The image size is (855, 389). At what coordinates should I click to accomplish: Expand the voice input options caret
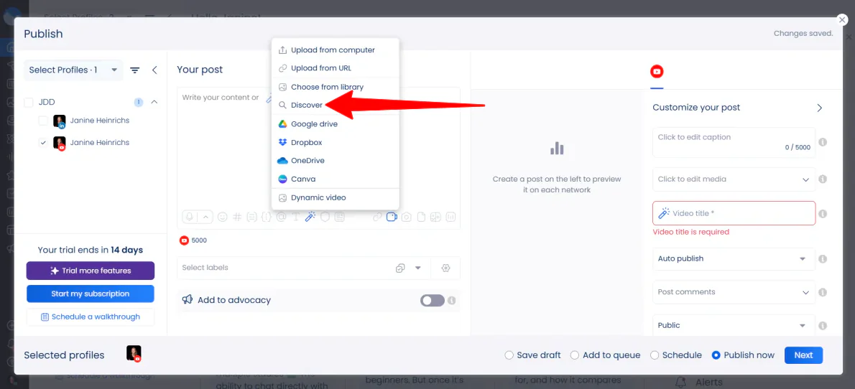tap(205, 217)
